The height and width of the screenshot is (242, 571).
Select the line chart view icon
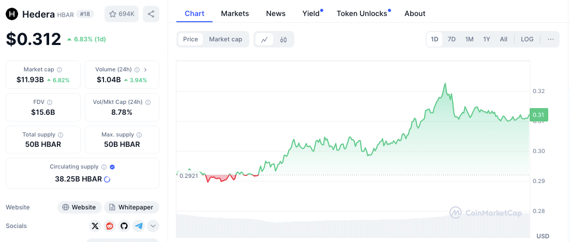point(264,39)
